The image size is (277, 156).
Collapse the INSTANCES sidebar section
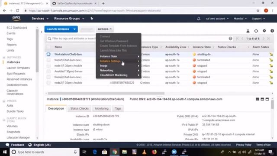[x=4, y=57]
